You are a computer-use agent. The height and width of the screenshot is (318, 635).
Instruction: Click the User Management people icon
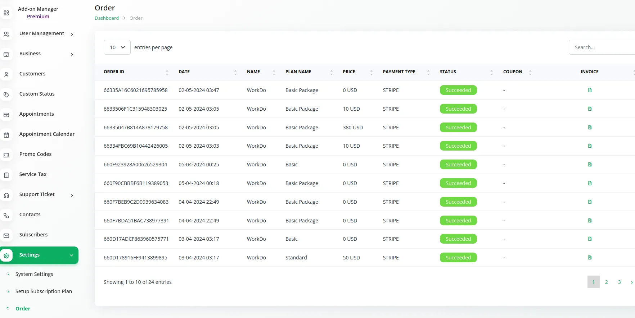tap(6, 34)
